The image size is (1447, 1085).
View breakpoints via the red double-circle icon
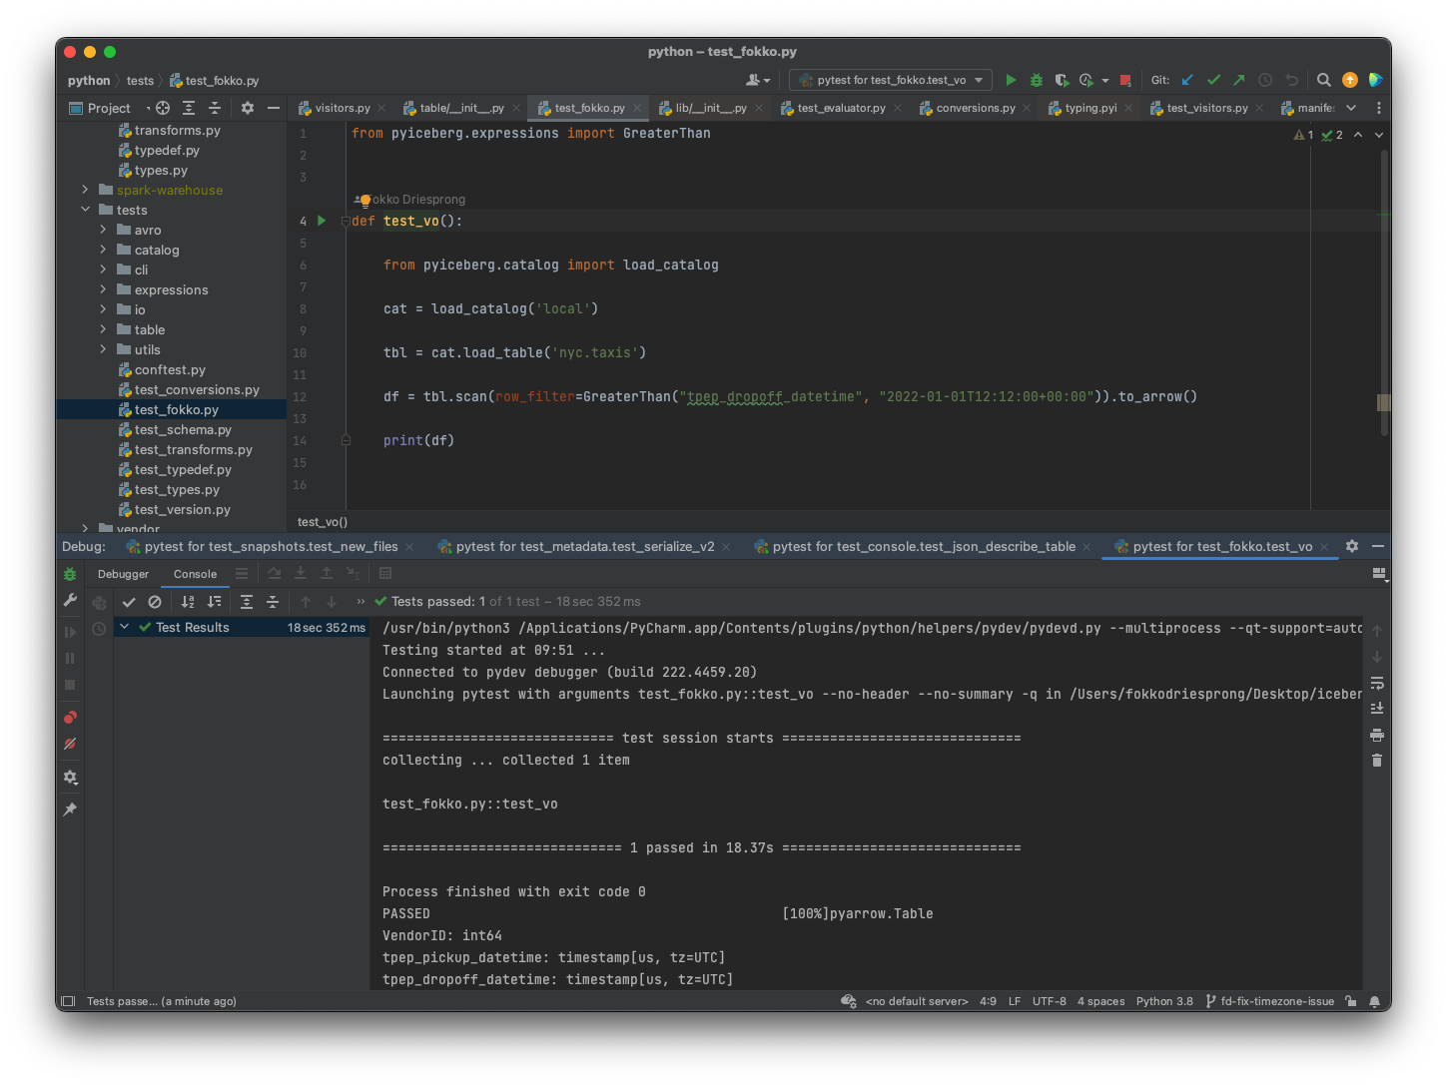point(70,718)
